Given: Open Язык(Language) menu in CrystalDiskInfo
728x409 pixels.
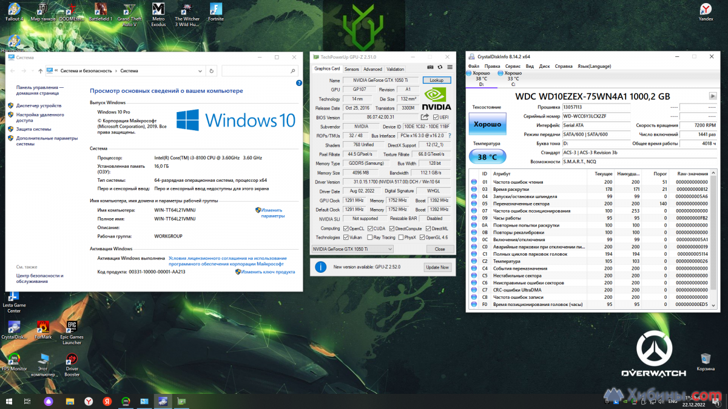Looking at the screenshot, I should 595,66.
